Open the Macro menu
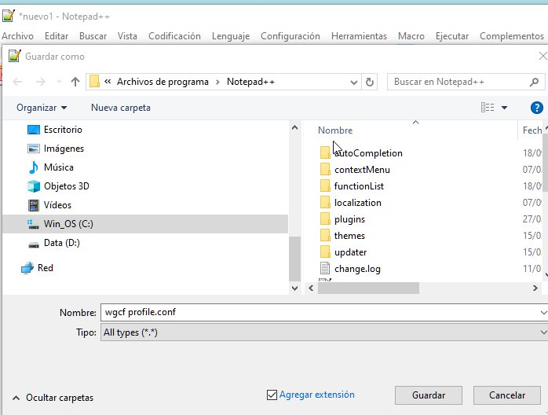The height and width of the screenshot is (415, 548). click(411, 36)
